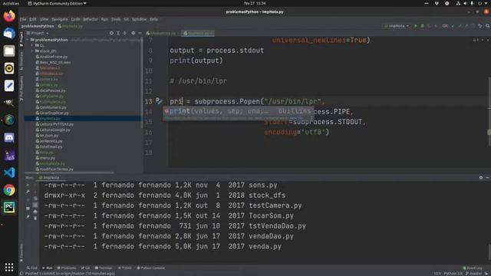Open the Window menu
This screenshot has height=276, width=491.
coord(139,19)
